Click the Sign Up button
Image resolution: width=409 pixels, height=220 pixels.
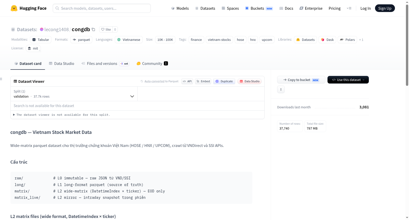coord(385,8)
